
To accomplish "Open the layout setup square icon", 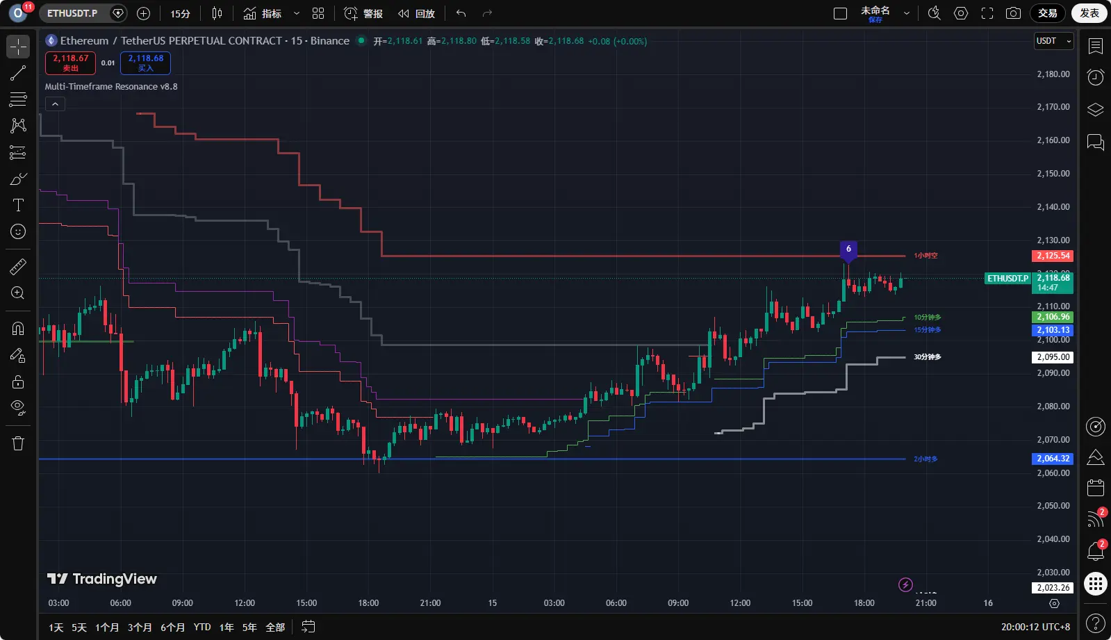I will click(840, 13).
